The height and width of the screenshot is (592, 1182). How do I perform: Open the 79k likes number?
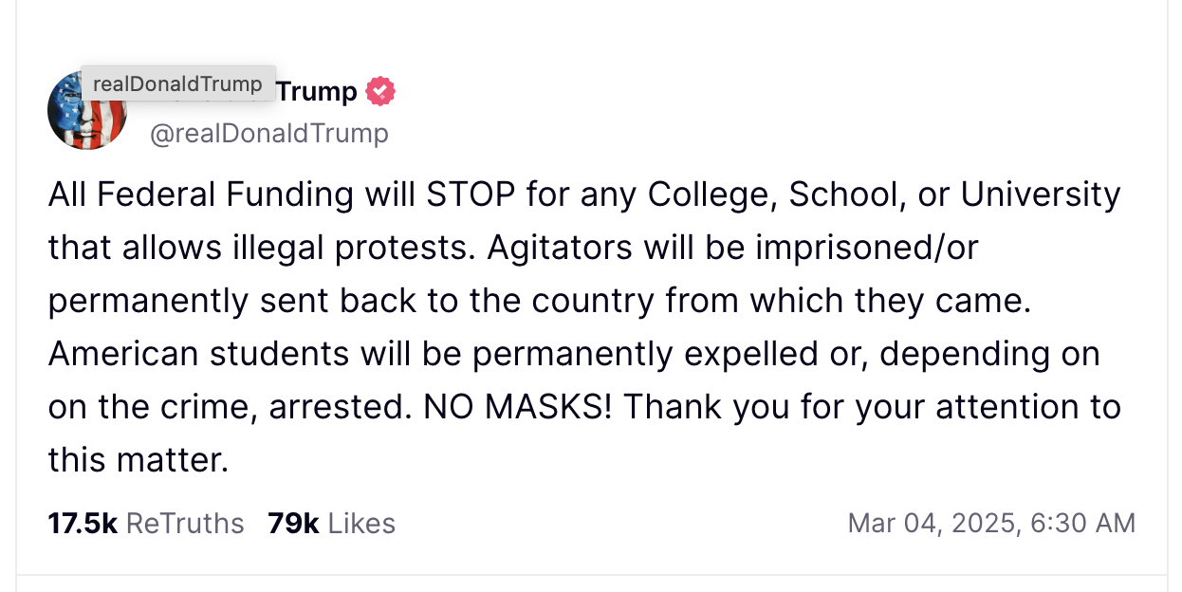click(x=293, y=523)
